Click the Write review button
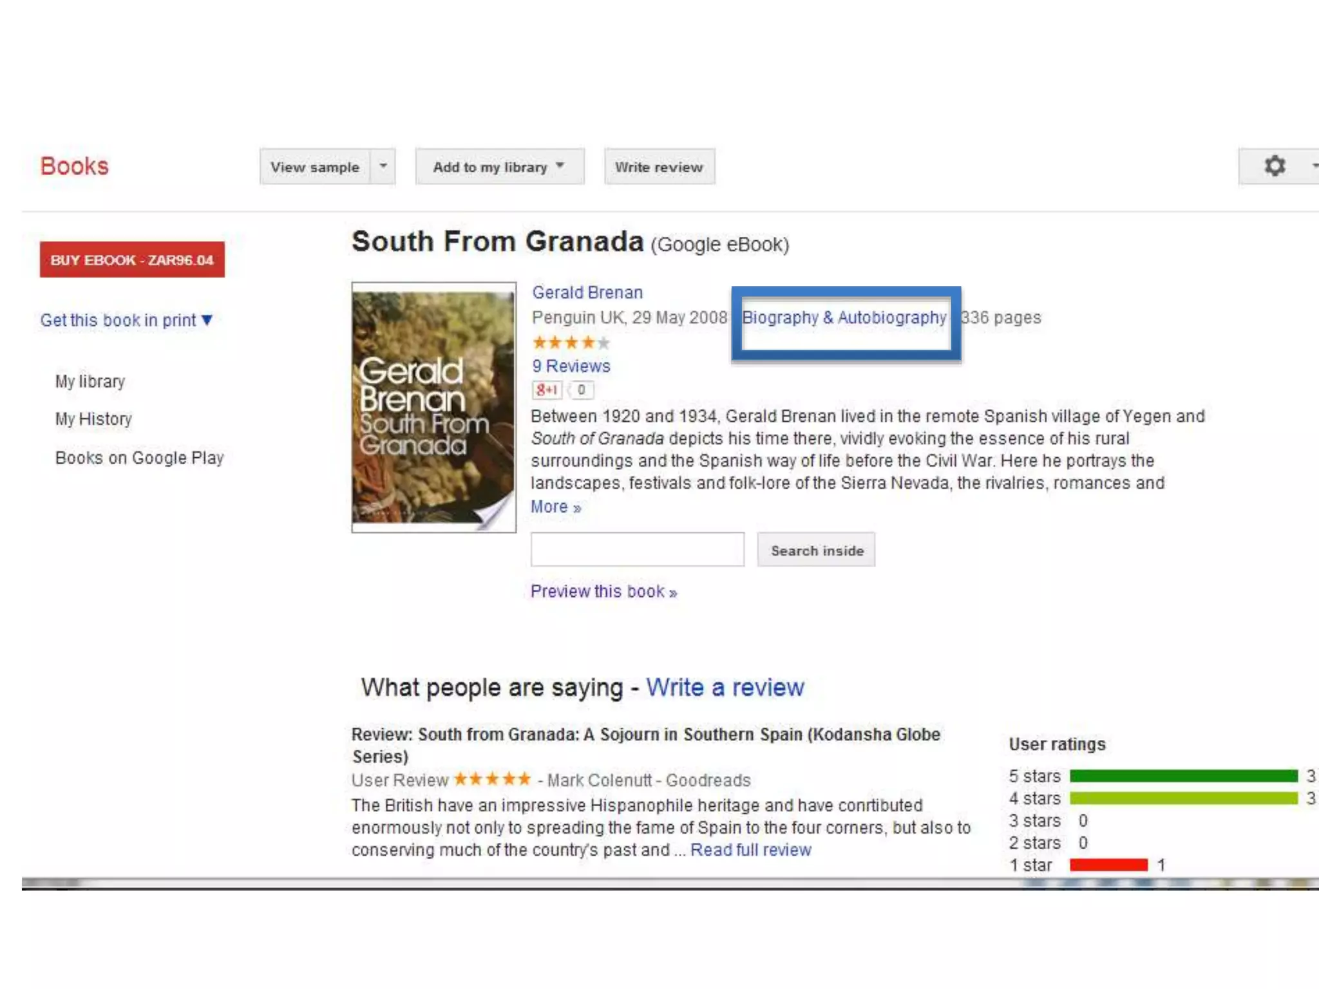This screenshot has height=989, width=1319. (659, 167)
